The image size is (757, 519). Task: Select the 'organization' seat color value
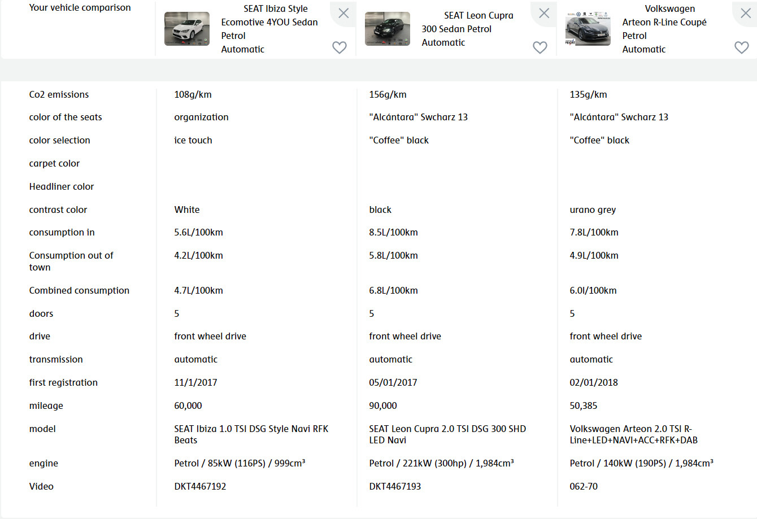(201, 117)
